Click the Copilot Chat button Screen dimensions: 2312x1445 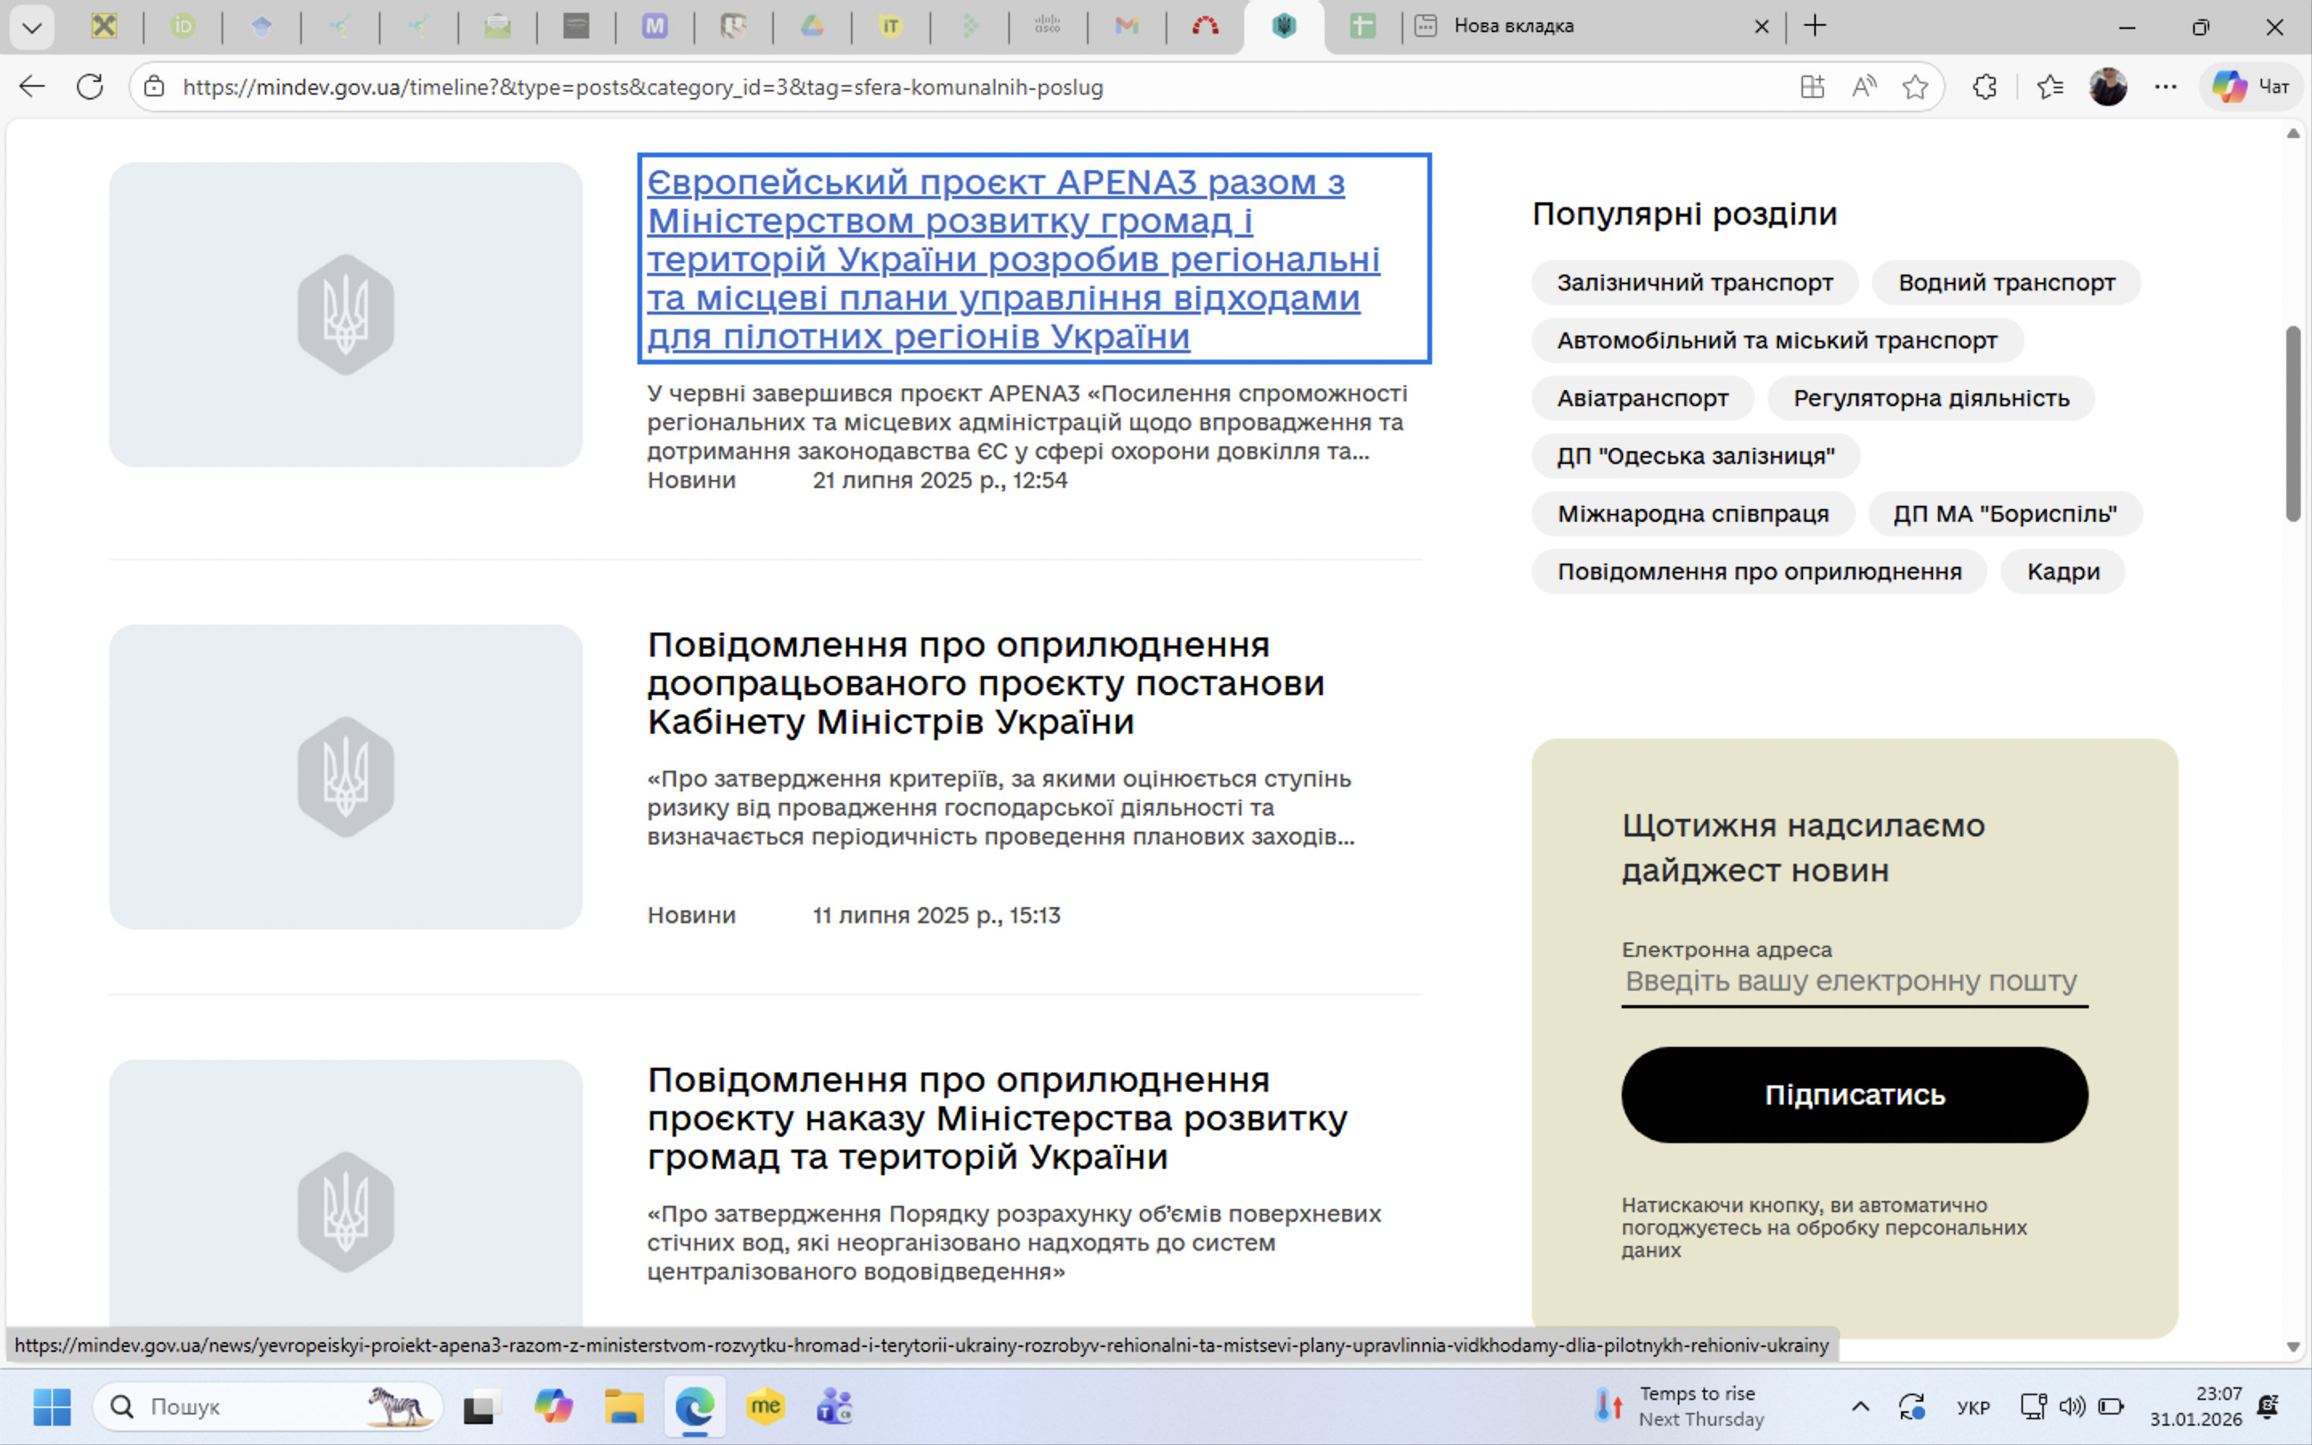(2251, 87)
